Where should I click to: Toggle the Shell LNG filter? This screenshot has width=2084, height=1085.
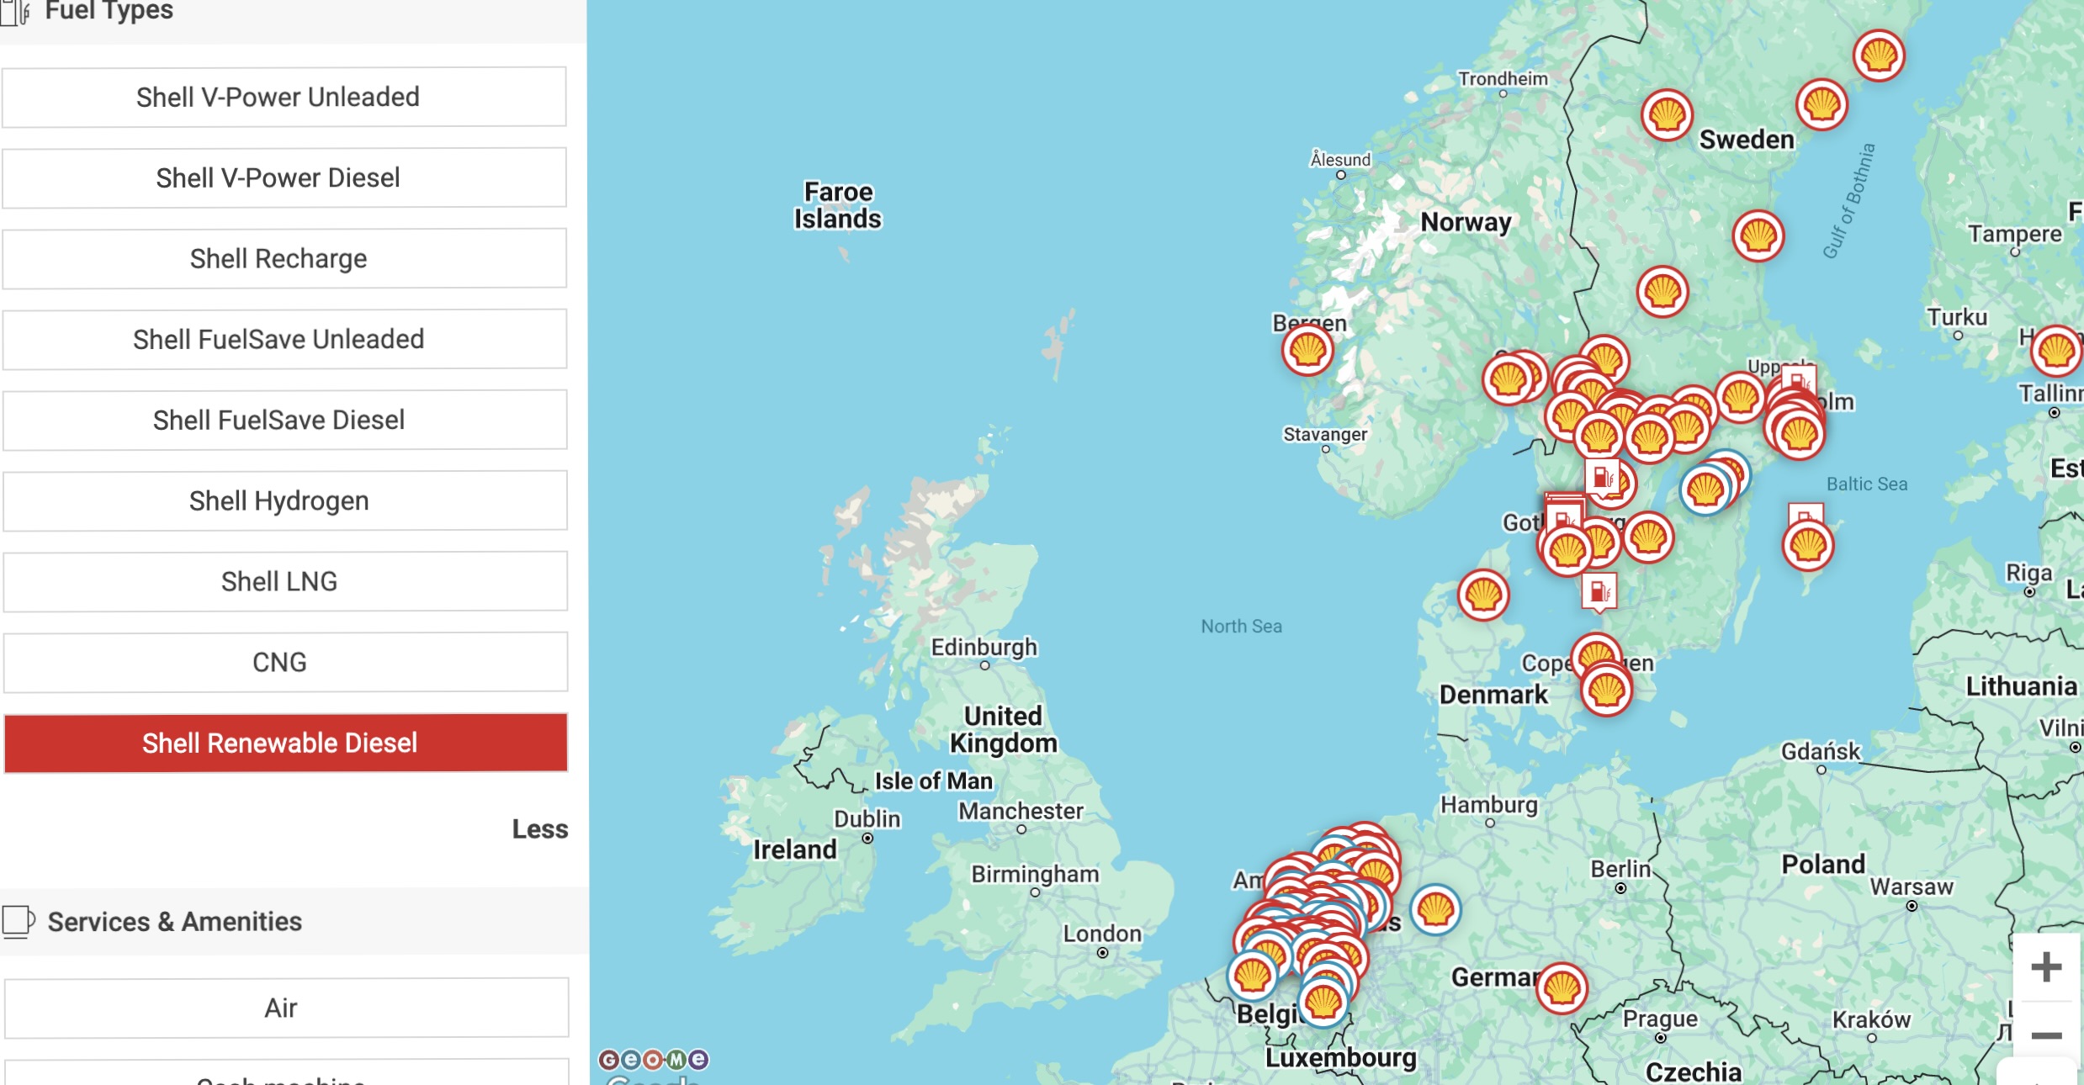point(284,581)
